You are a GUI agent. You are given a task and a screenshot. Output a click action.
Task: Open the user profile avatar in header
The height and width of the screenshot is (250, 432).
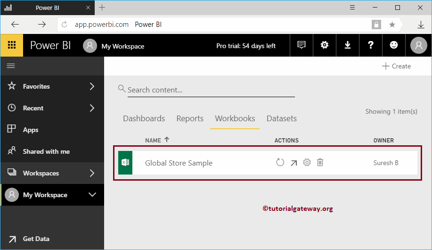coord(418,45)
